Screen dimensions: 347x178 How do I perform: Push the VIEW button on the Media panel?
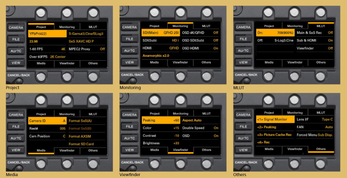point(16,150)
